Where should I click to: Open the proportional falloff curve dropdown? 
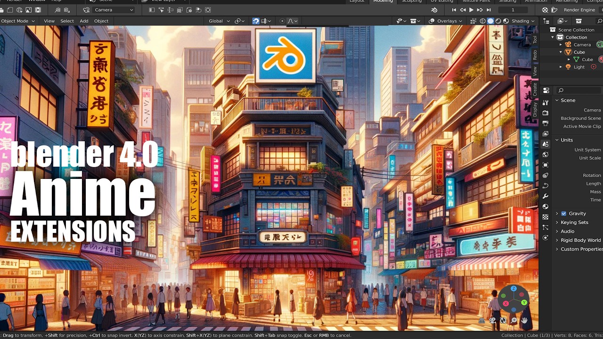click(293, 21)
